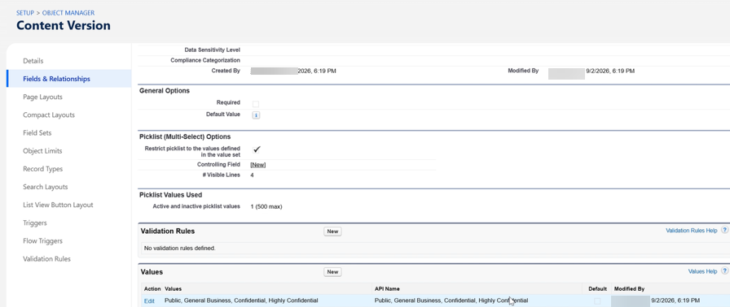Click 'No validation rules defined.' text
Image resolution: width=730 pixels, height=307 pixels.
coord(180,248)
